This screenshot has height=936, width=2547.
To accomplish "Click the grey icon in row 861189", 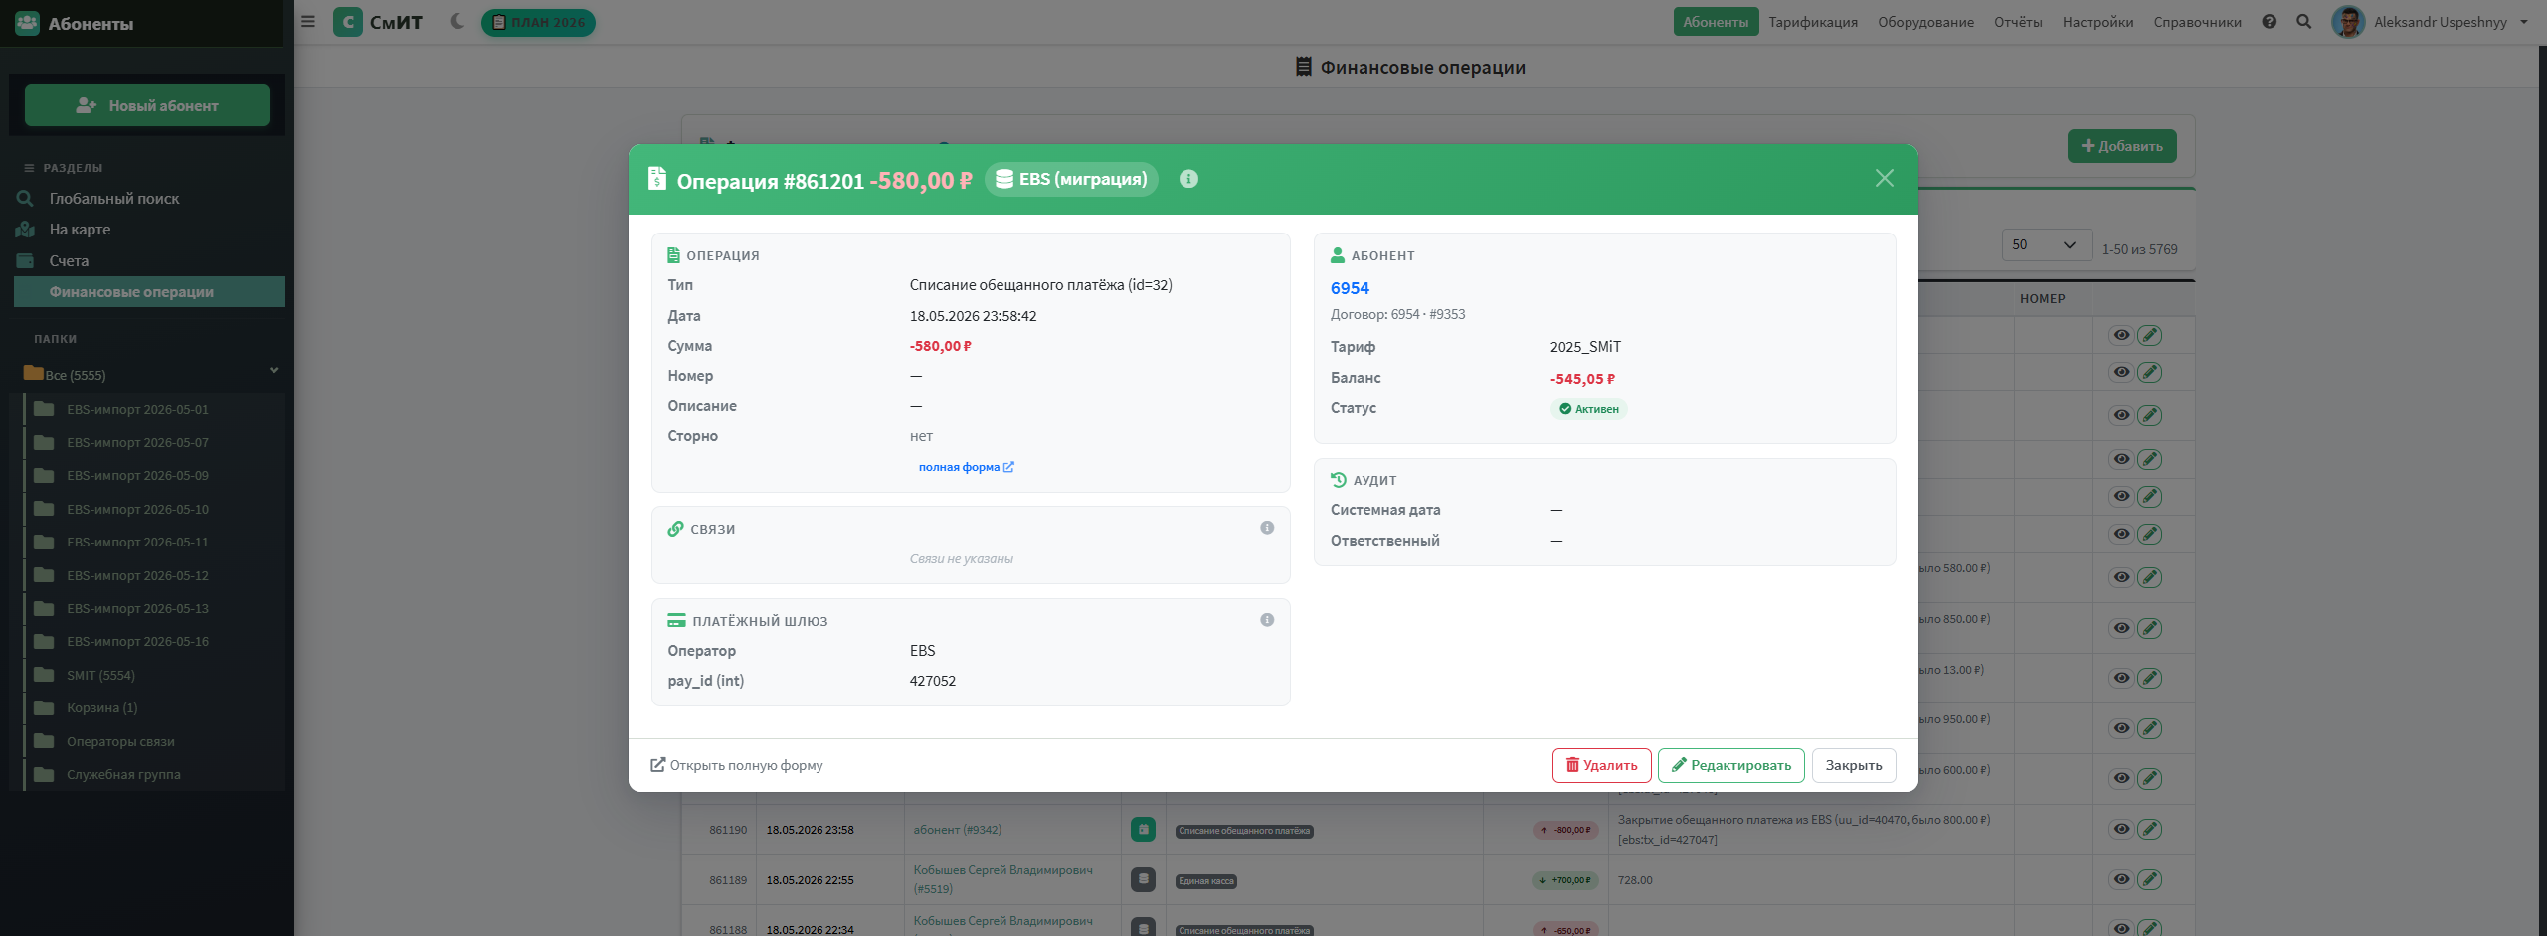I will click(1144, 879).
